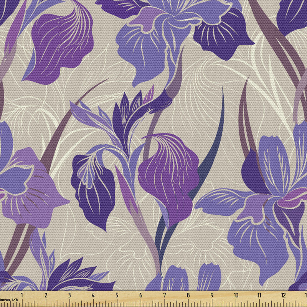Click the number 4 on the ruler
Screen dimensions: 307x307
93,295
